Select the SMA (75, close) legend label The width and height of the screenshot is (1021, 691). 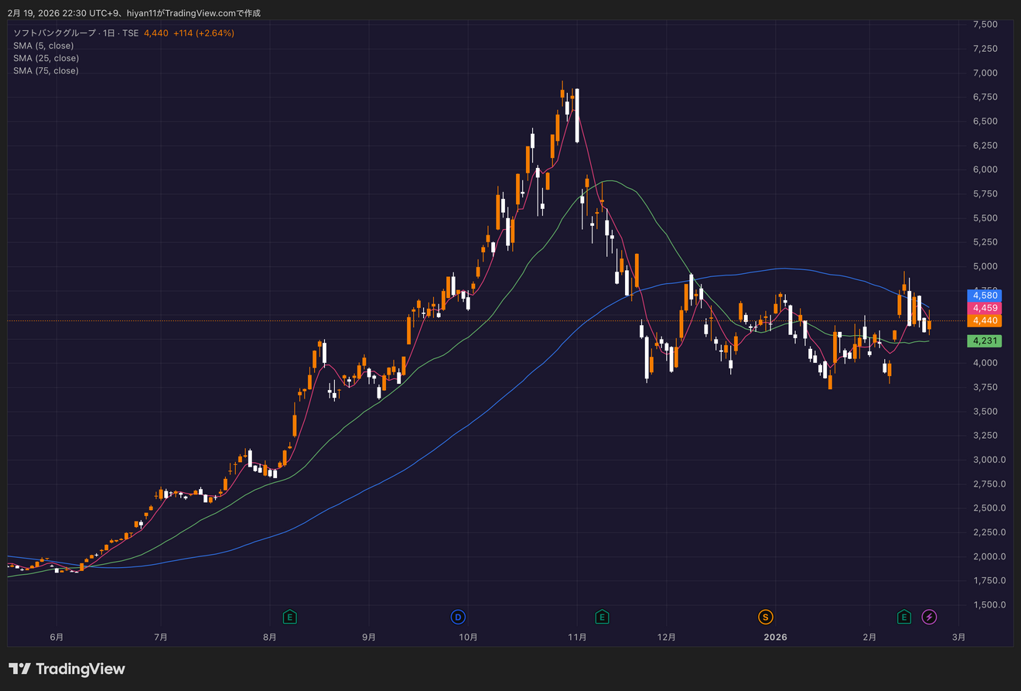[46, 70]
